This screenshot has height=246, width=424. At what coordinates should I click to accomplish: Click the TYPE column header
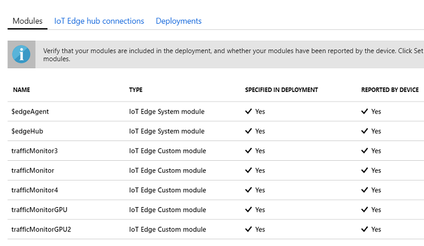tap(136, 90)
